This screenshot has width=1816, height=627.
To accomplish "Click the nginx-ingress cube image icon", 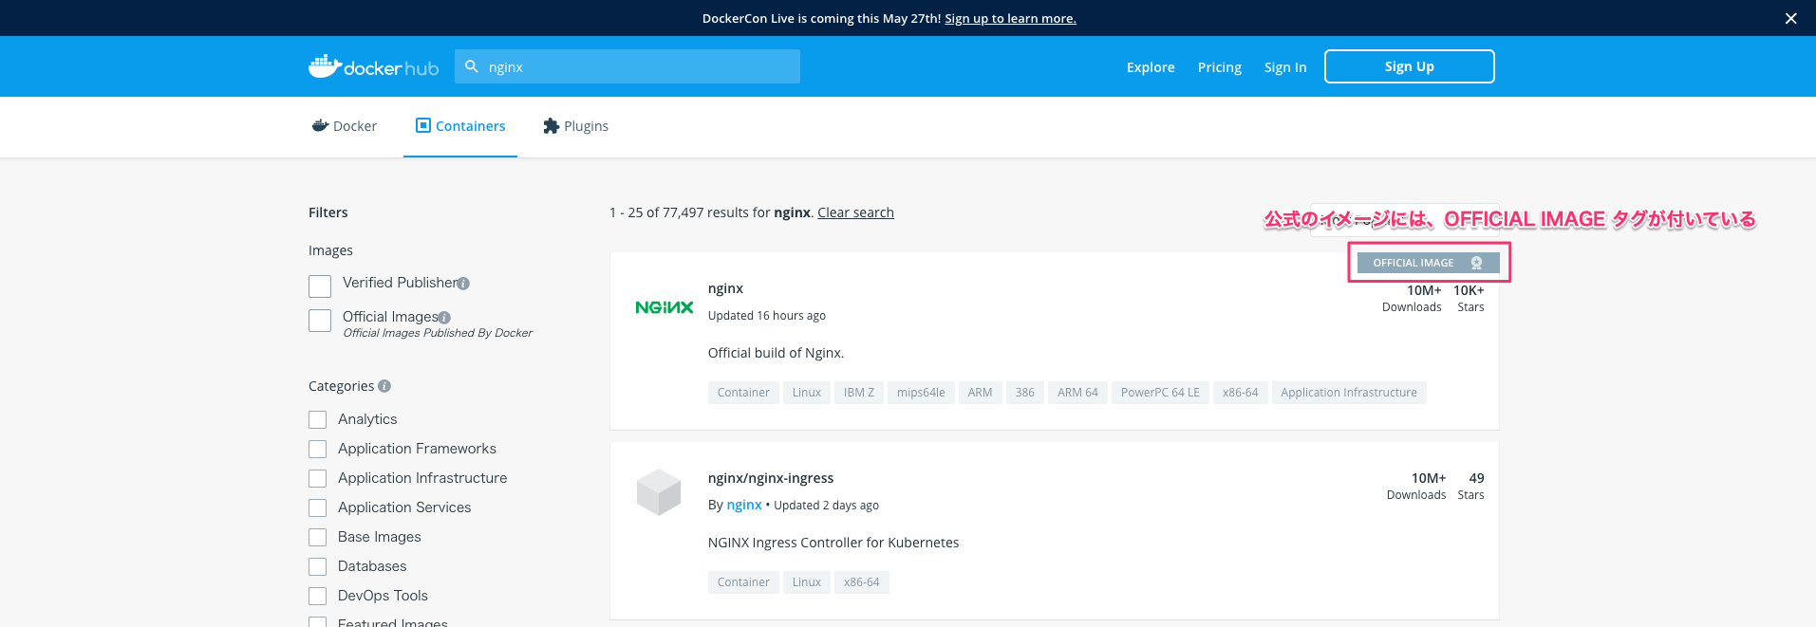I will click(659, 492).
